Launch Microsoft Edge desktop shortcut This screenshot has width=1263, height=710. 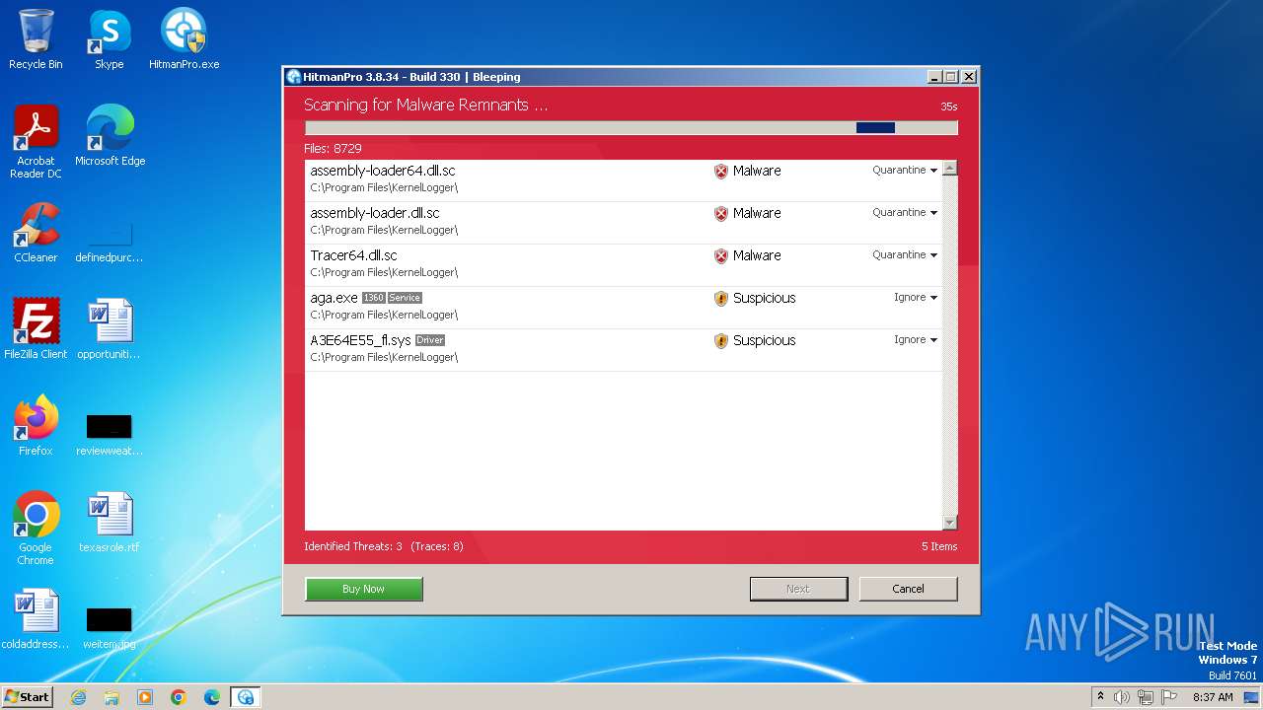110,136
